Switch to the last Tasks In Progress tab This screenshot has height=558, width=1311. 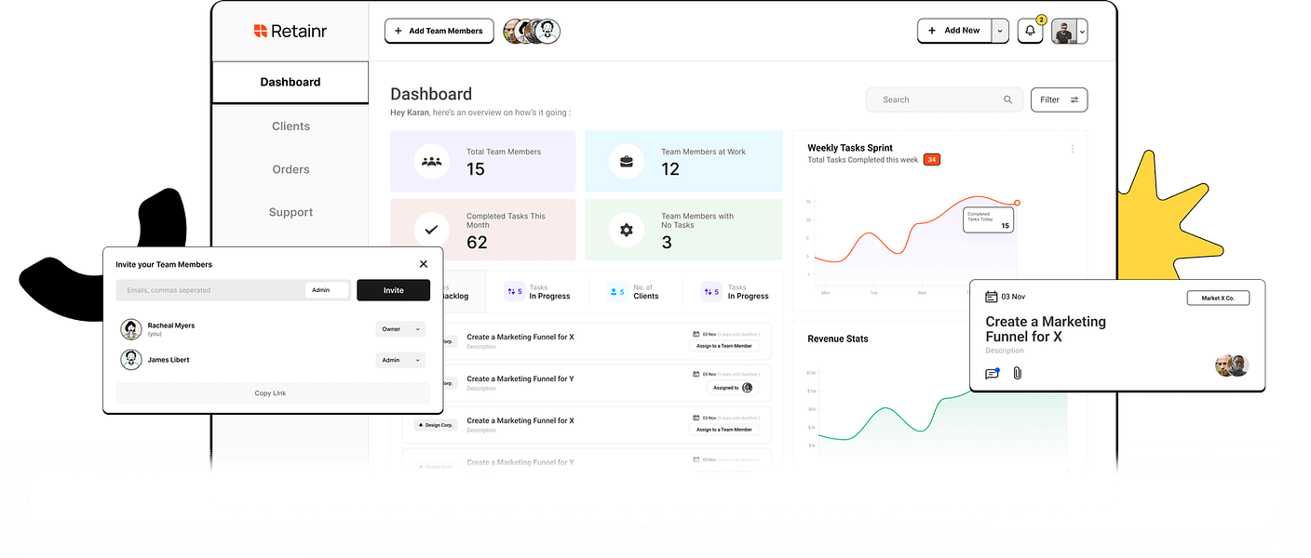coord(736,292)
